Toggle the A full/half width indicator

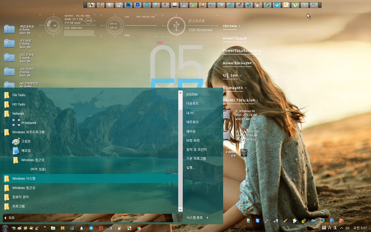pyautogui.click(x=330, y=228)
